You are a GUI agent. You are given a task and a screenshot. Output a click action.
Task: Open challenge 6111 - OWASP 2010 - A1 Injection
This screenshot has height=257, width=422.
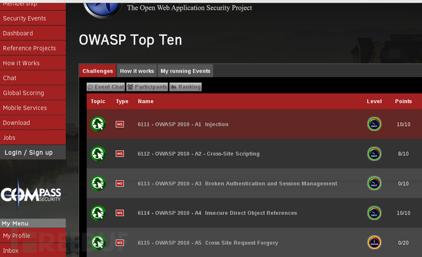(183, 125)
